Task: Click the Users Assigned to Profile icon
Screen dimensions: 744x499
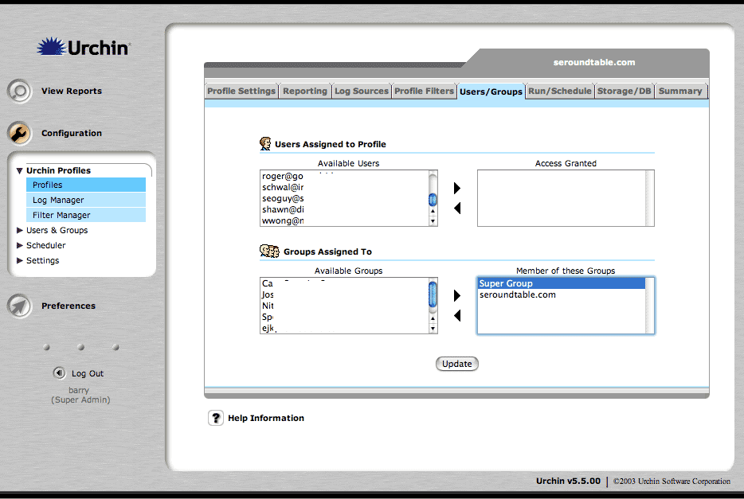Action: [x=265, y=143]
